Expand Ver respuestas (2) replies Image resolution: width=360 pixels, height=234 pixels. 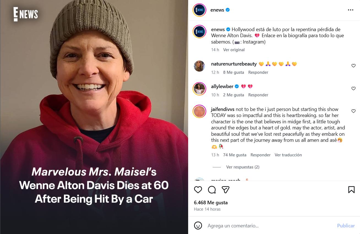[242, 167]
